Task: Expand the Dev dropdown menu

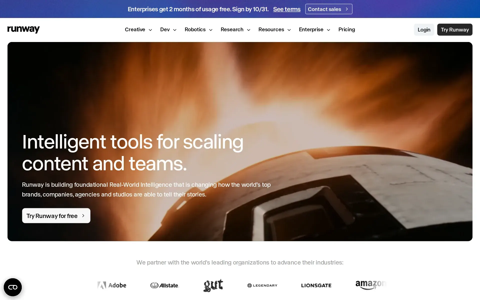Action: click(168, 29)
